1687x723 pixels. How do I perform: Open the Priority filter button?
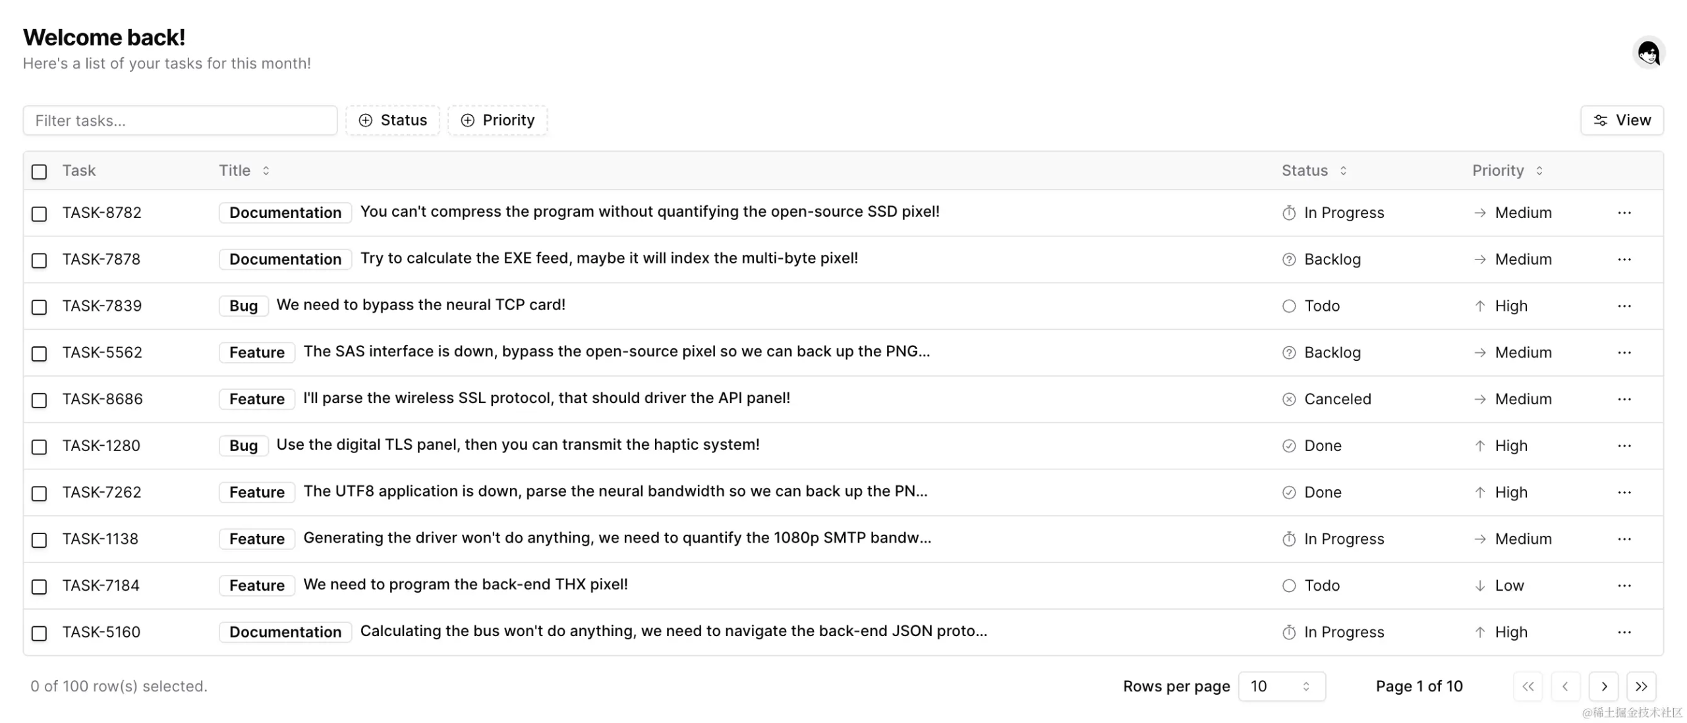pos(498,120)
